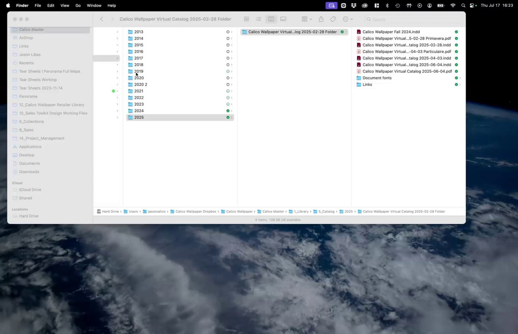Image resolution: width=518 pixels, height=334 pixels.
Task: Click the battery status icon
Action: coord(441,5)
